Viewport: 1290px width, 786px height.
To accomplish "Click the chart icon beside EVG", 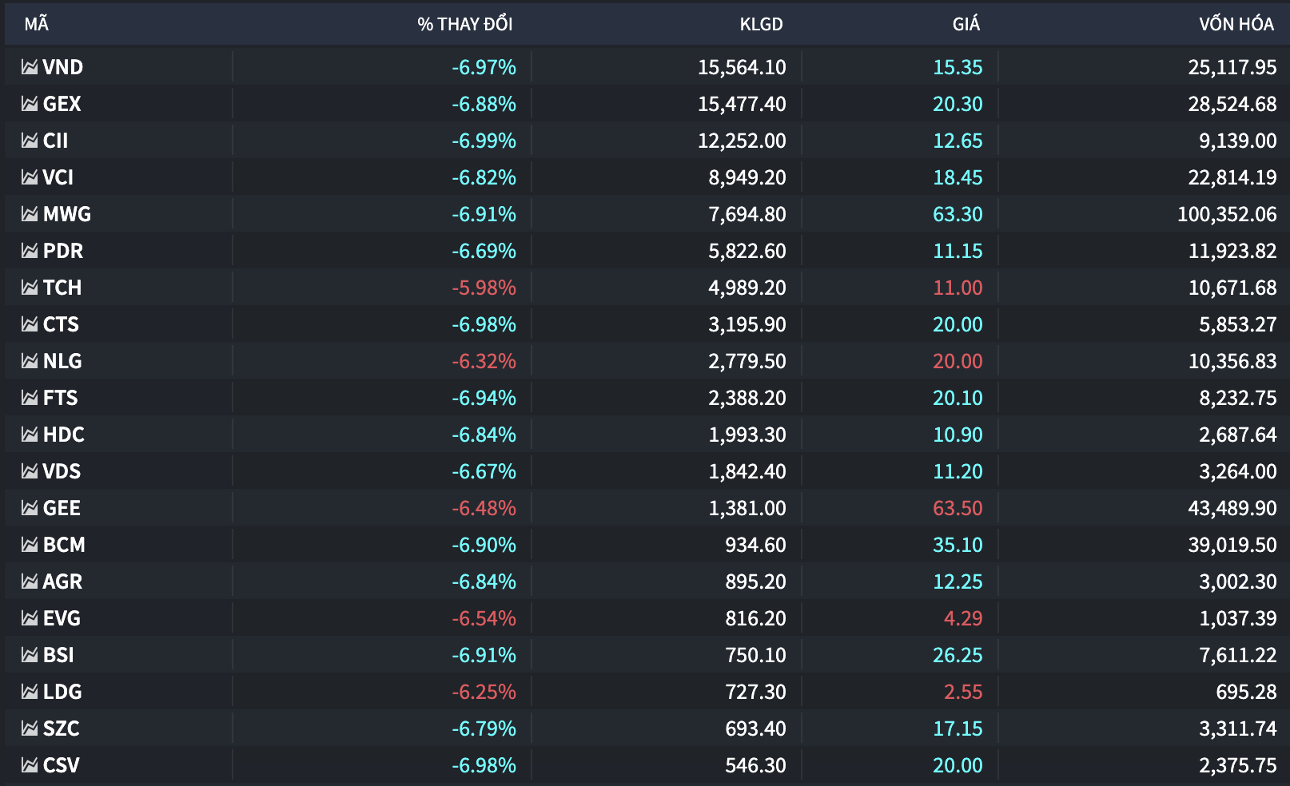I will click(30, 618).
